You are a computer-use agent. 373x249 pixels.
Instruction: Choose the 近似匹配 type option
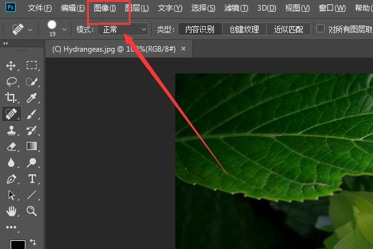tap(288, 29)
